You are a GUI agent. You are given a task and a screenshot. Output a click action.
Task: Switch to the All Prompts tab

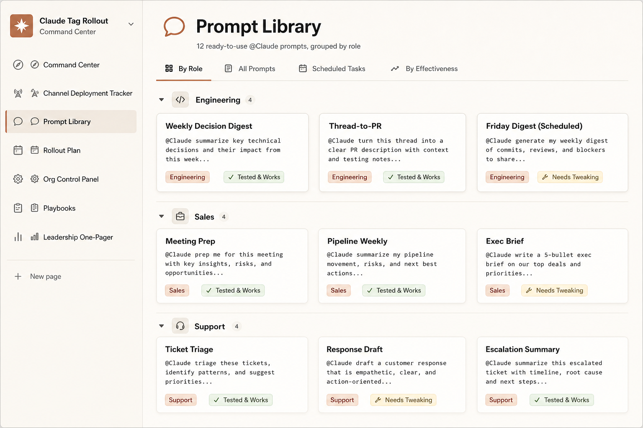point(250,69)
